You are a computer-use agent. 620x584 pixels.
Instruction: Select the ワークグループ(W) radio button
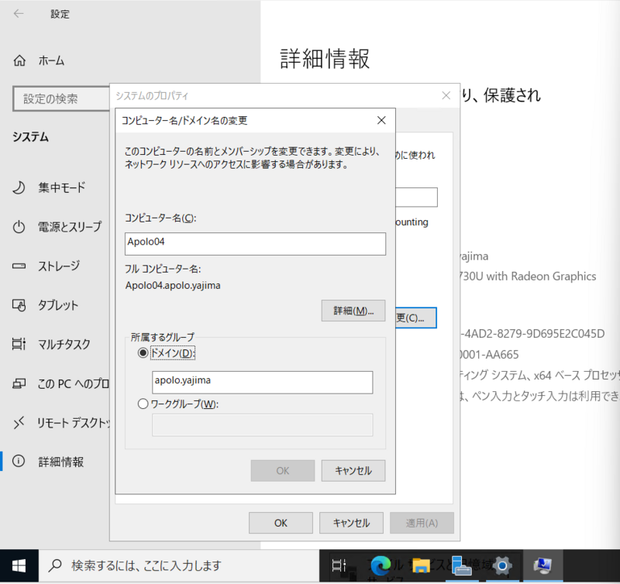click(x=143, y=404)
